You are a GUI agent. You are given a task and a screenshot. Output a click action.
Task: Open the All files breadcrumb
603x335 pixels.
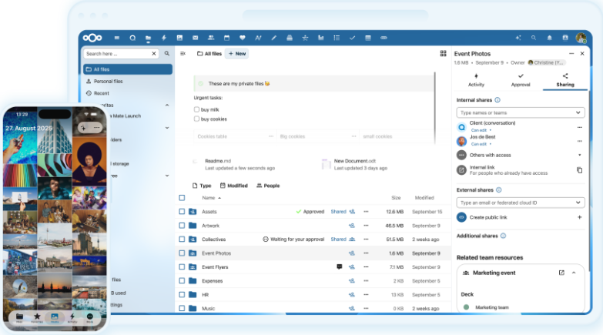[x=209, y=53]
